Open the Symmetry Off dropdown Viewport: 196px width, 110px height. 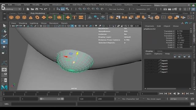click(x=143, y=9)
